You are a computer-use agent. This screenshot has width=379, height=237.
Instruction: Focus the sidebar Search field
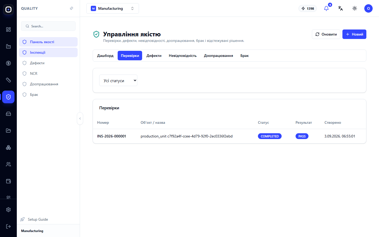(48, 26)
